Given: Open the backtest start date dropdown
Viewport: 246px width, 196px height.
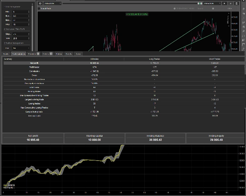Looking at the screenshot, I should click(x=52, y=3).
